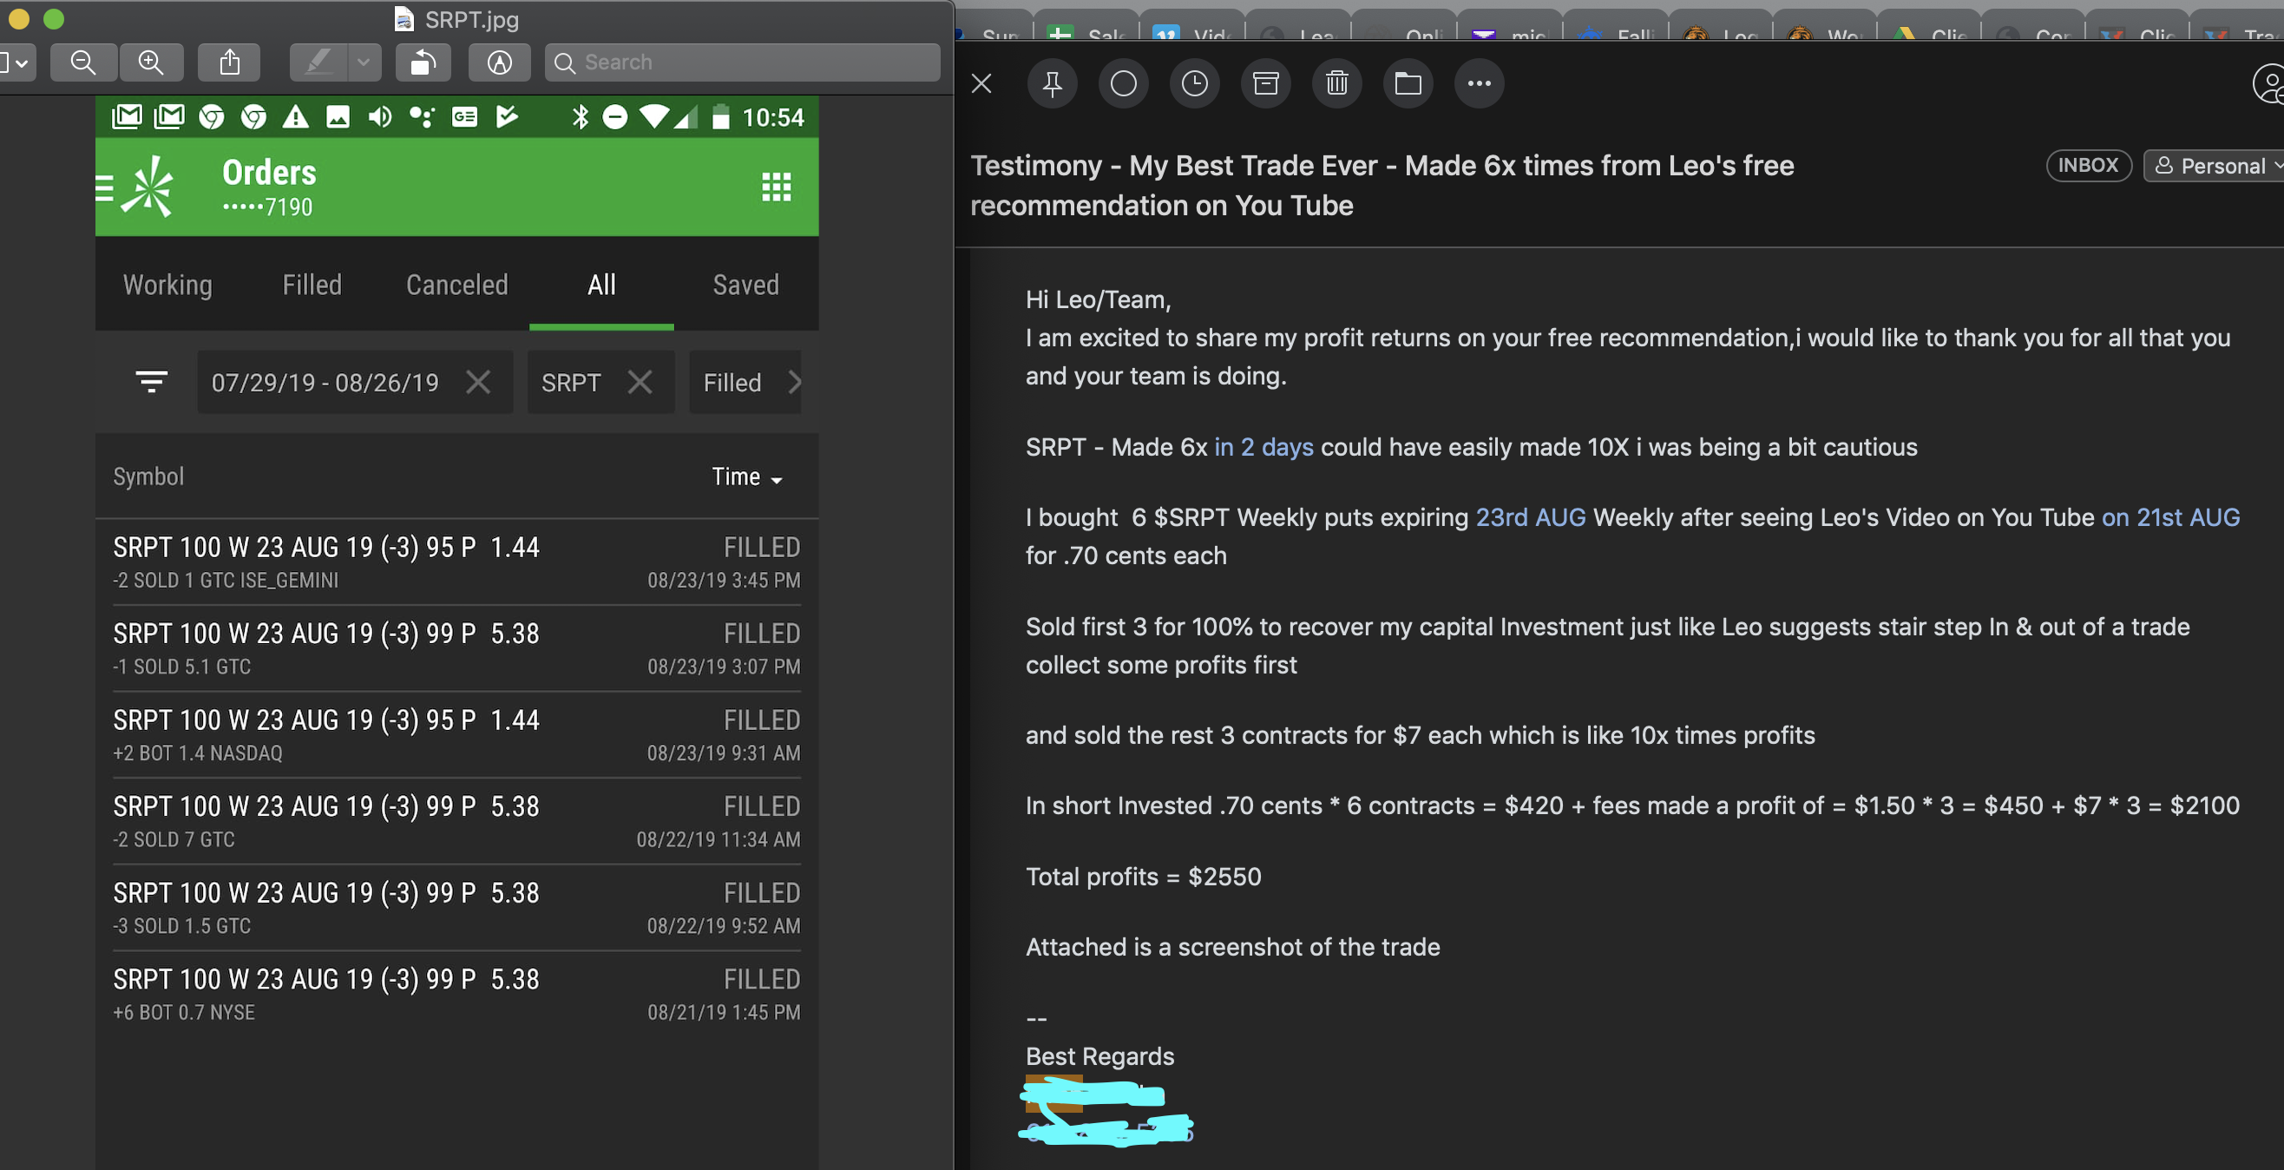Screen dimensions: 2284x1170
Task: Sort orders by the Time column dropdown
Action: (746, 477)
